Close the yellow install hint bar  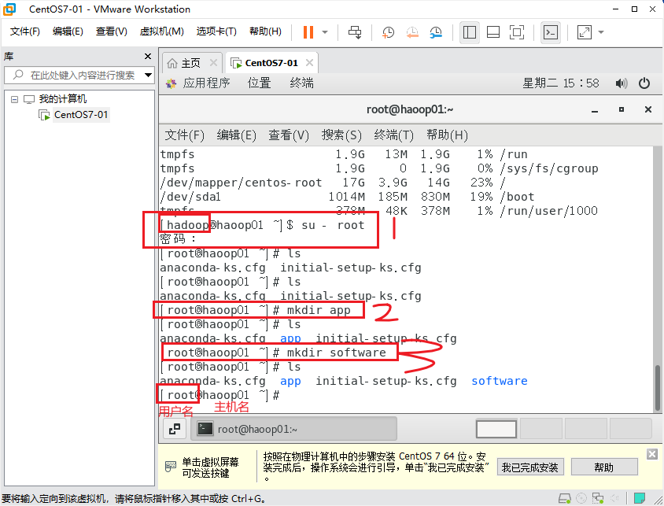(652, 454)
